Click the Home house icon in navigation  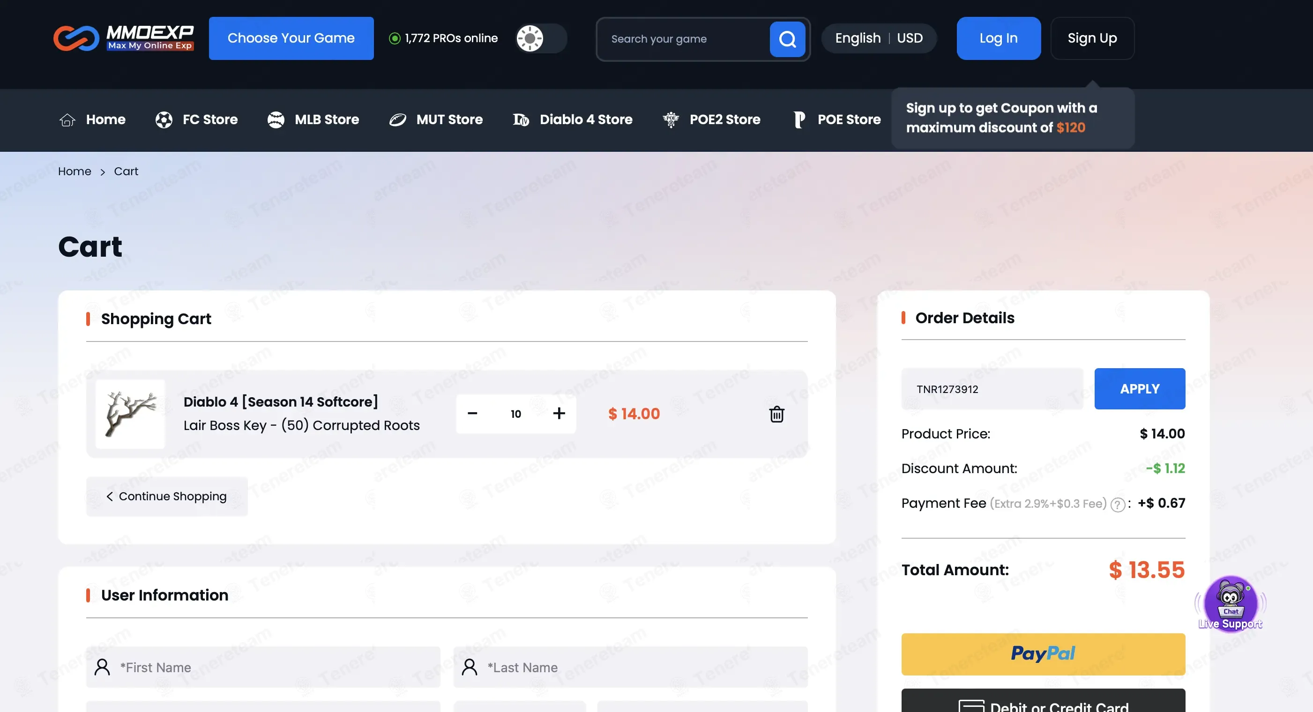click(67, 120)
